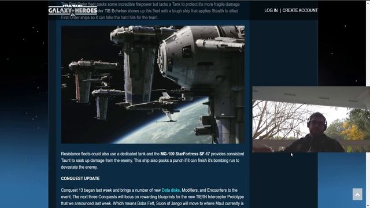Click the bold MG-100 StarFortress SF-17 text
This screenshot has width=370, height=208.
[x=185, y=154]
